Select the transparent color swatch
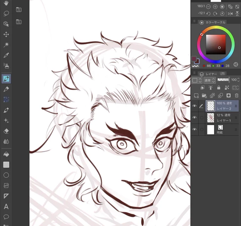This screenshot has height=226, width=241. click(195, 66)
